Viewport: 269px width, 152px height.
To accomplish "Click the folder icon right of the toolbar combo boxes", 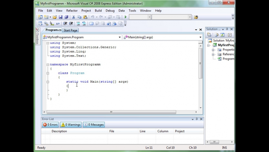I will [x=196, y=17].
